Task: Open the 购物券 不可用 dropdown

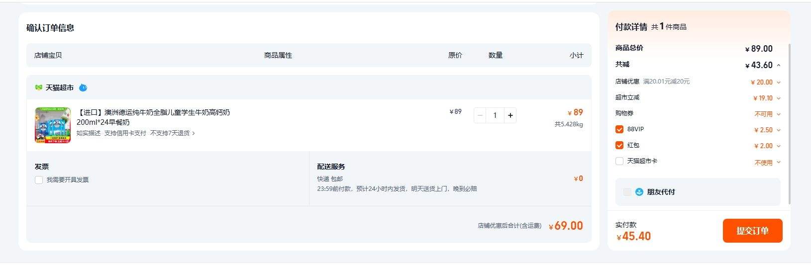Action: tap(779, 114)
